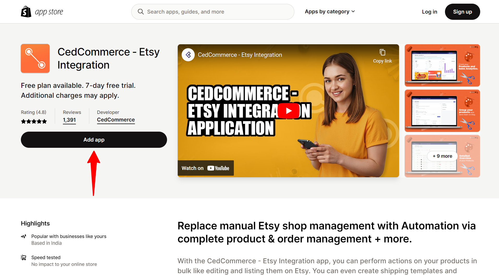
Task: Open the video title CedCommerce - Etsy Integration
Action: [x=240, y=55]
